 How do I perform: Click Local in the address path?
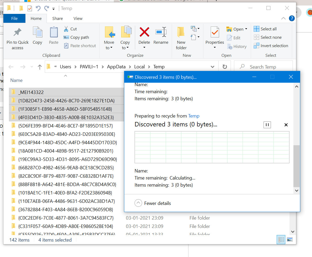tap(140, 67)
